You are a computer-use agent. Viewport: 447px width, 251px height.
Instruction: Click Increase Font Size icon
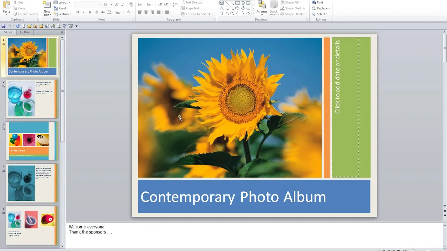pos(117,5)
